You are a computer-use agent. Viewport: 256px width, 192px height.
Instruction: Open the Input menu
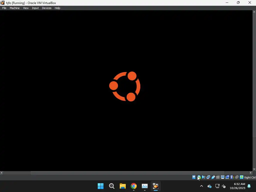click(35, 8)
